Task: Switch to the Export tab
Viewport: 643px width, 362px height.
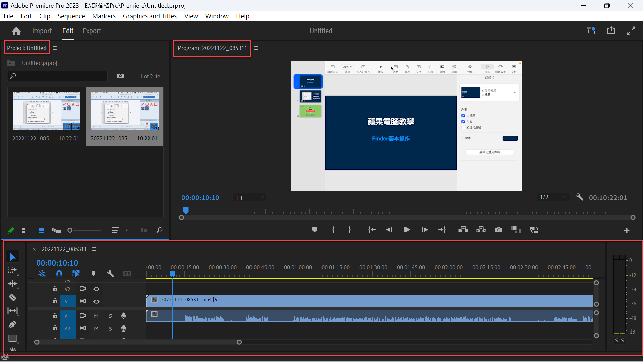Action: pos(92,31)
